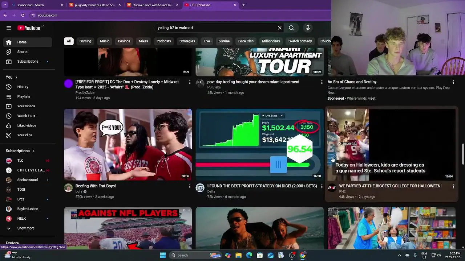Open options menu for Dice profit strategy video

(322, 186)
